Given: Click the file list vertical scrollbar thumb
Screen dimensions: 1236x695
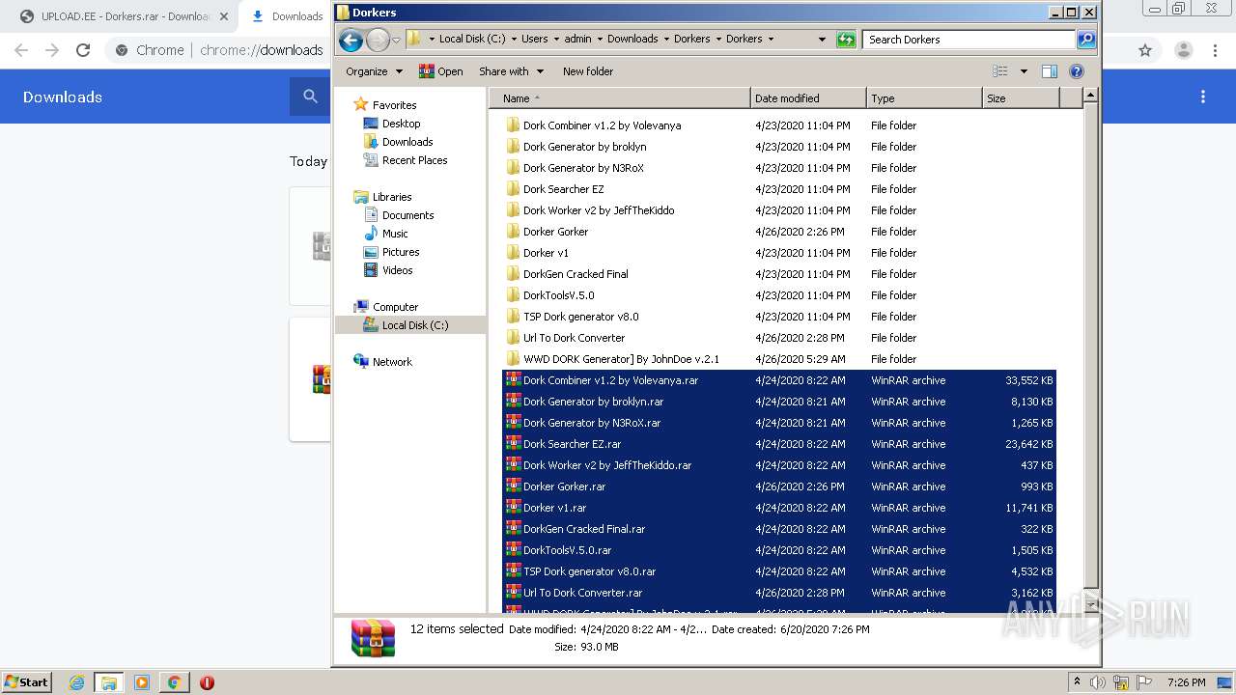Looking at the screenshot, I should coord(1090,345).
